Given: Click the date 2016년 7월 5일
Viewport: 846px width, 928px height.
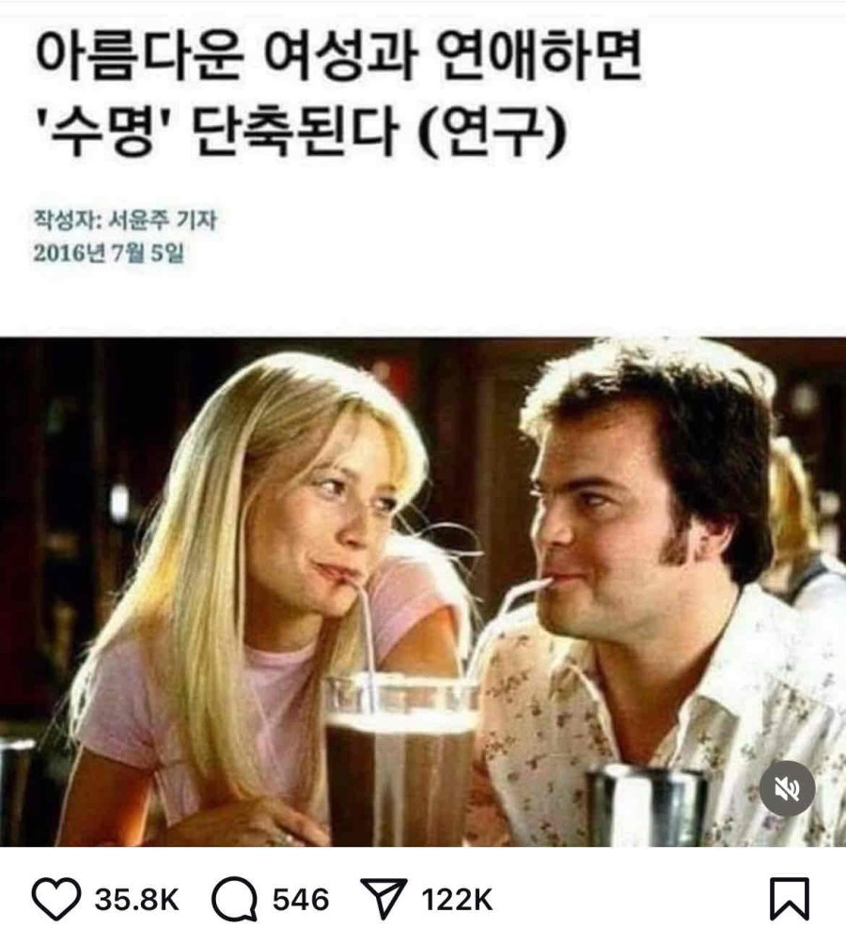Looking at the screenshot, I should (x=108, y=254).
